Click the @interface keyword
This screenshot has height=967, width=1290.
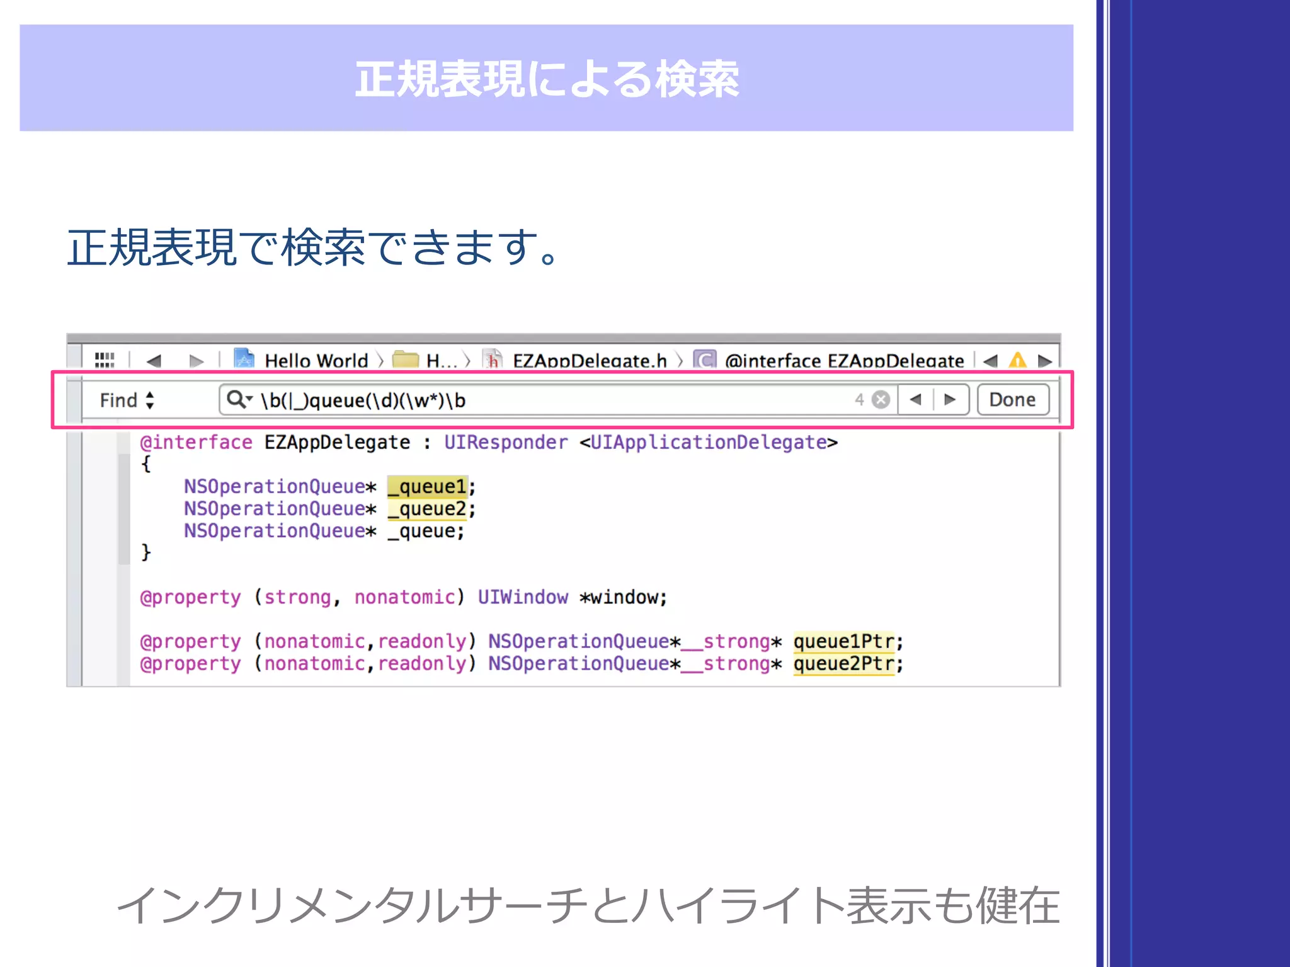tap(196, 442)
